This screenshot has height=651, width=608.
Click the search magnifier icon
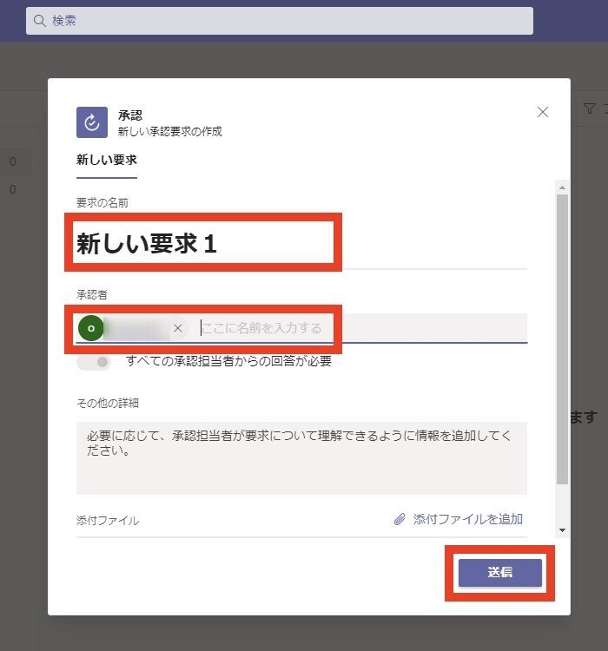point(40,21)
